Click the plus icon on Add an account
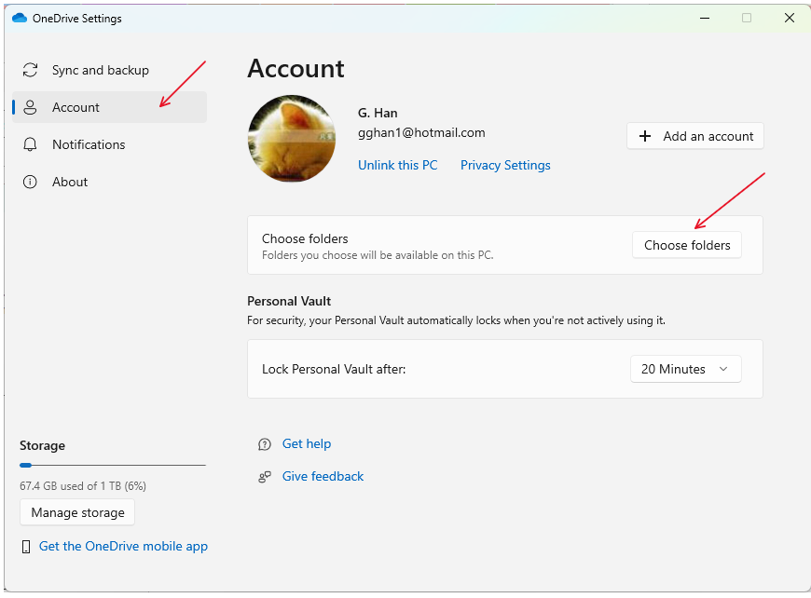811x598 pixels. point(645,136)
